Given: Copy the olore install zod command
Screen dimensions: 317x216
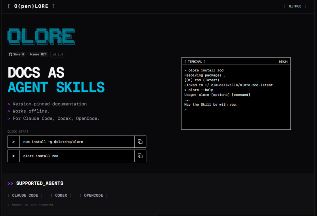Looking at the screenshot, I should [x=140, y=156].
